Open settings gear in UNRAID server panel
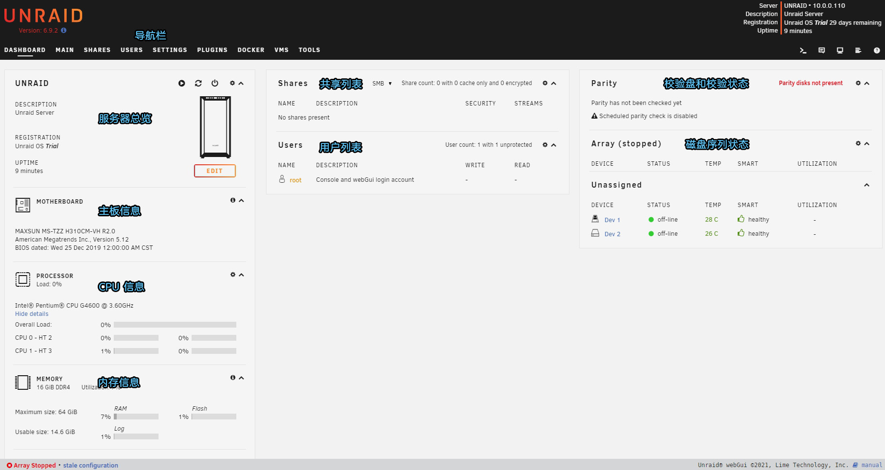Image resolution: width=885 pixels, height=470 pixels. click(x=232, y=83)
